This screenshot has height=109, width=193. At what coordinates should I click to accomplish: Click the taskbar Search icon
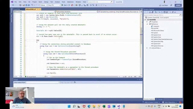coord(74,106)
